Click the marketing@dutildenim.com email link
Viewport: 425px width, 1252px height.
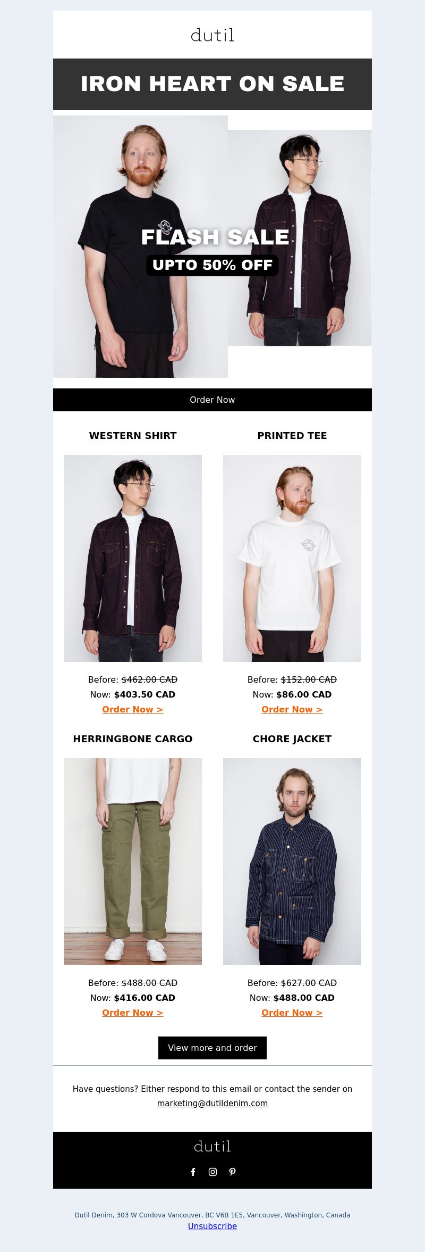212,1103
